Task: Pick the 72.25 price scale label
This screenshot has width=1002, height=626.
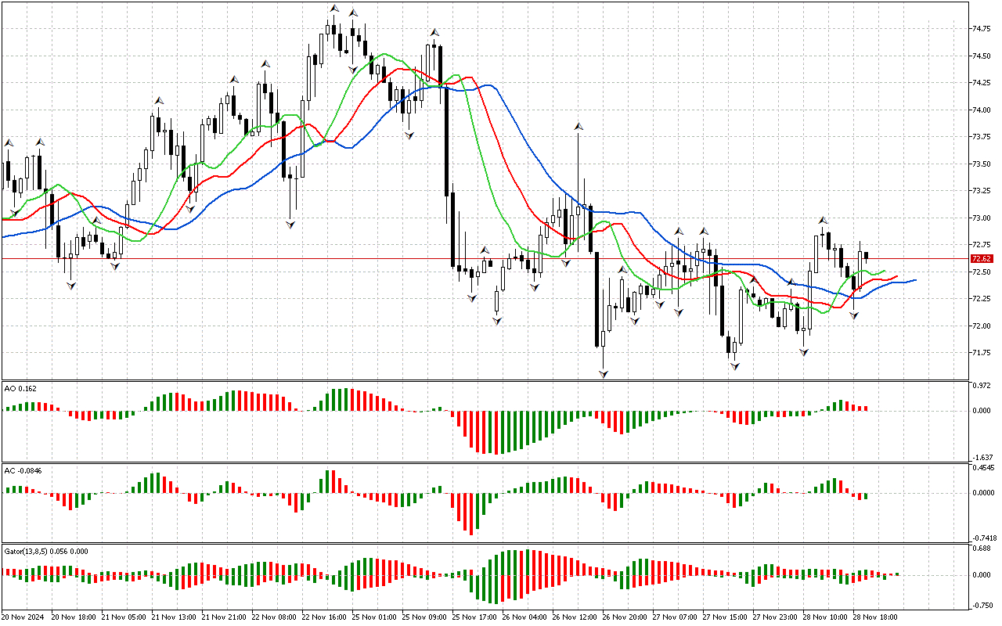Action: pyautogui.click(x=981, y=299)
